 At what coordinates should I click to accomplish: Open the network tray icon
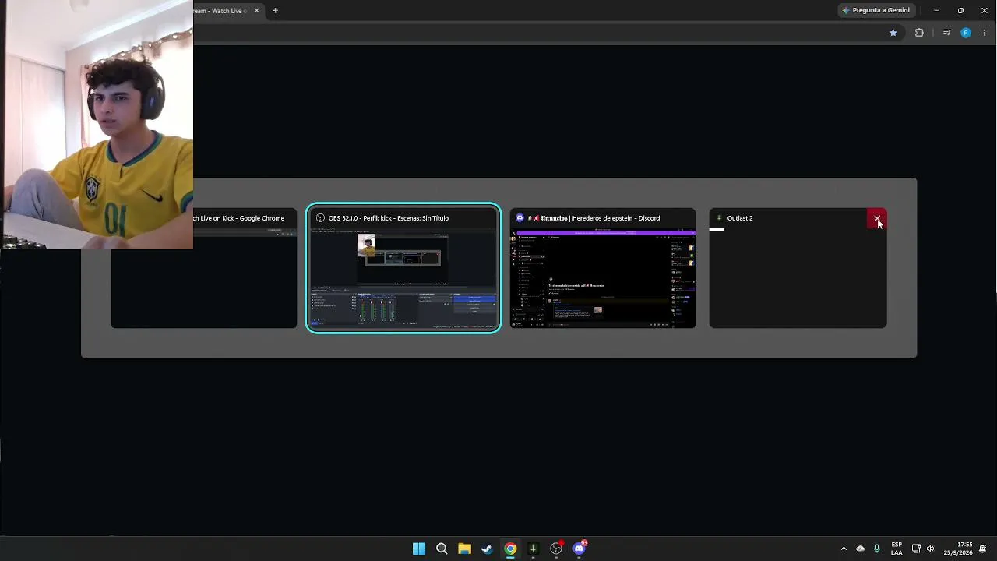pos(916,549)
